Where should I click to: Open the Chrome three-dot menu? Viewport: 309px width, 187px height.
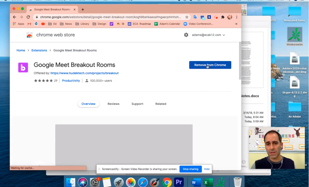coord(237,17)
